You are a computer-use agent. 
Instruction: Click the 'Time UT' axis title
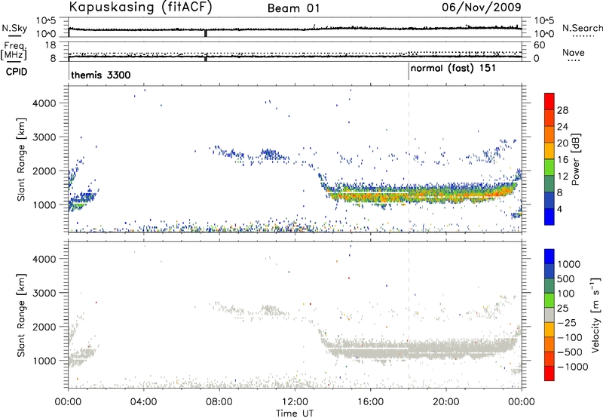pyautogui.click(x=295, y=413)
